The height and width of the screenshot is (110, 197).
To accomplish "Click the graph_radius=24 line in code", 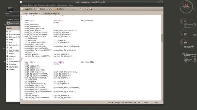I will click(32, 66).
